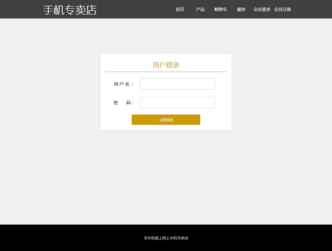Go to 会员注册 member registration
332x251 pixels.
(283, 10)
